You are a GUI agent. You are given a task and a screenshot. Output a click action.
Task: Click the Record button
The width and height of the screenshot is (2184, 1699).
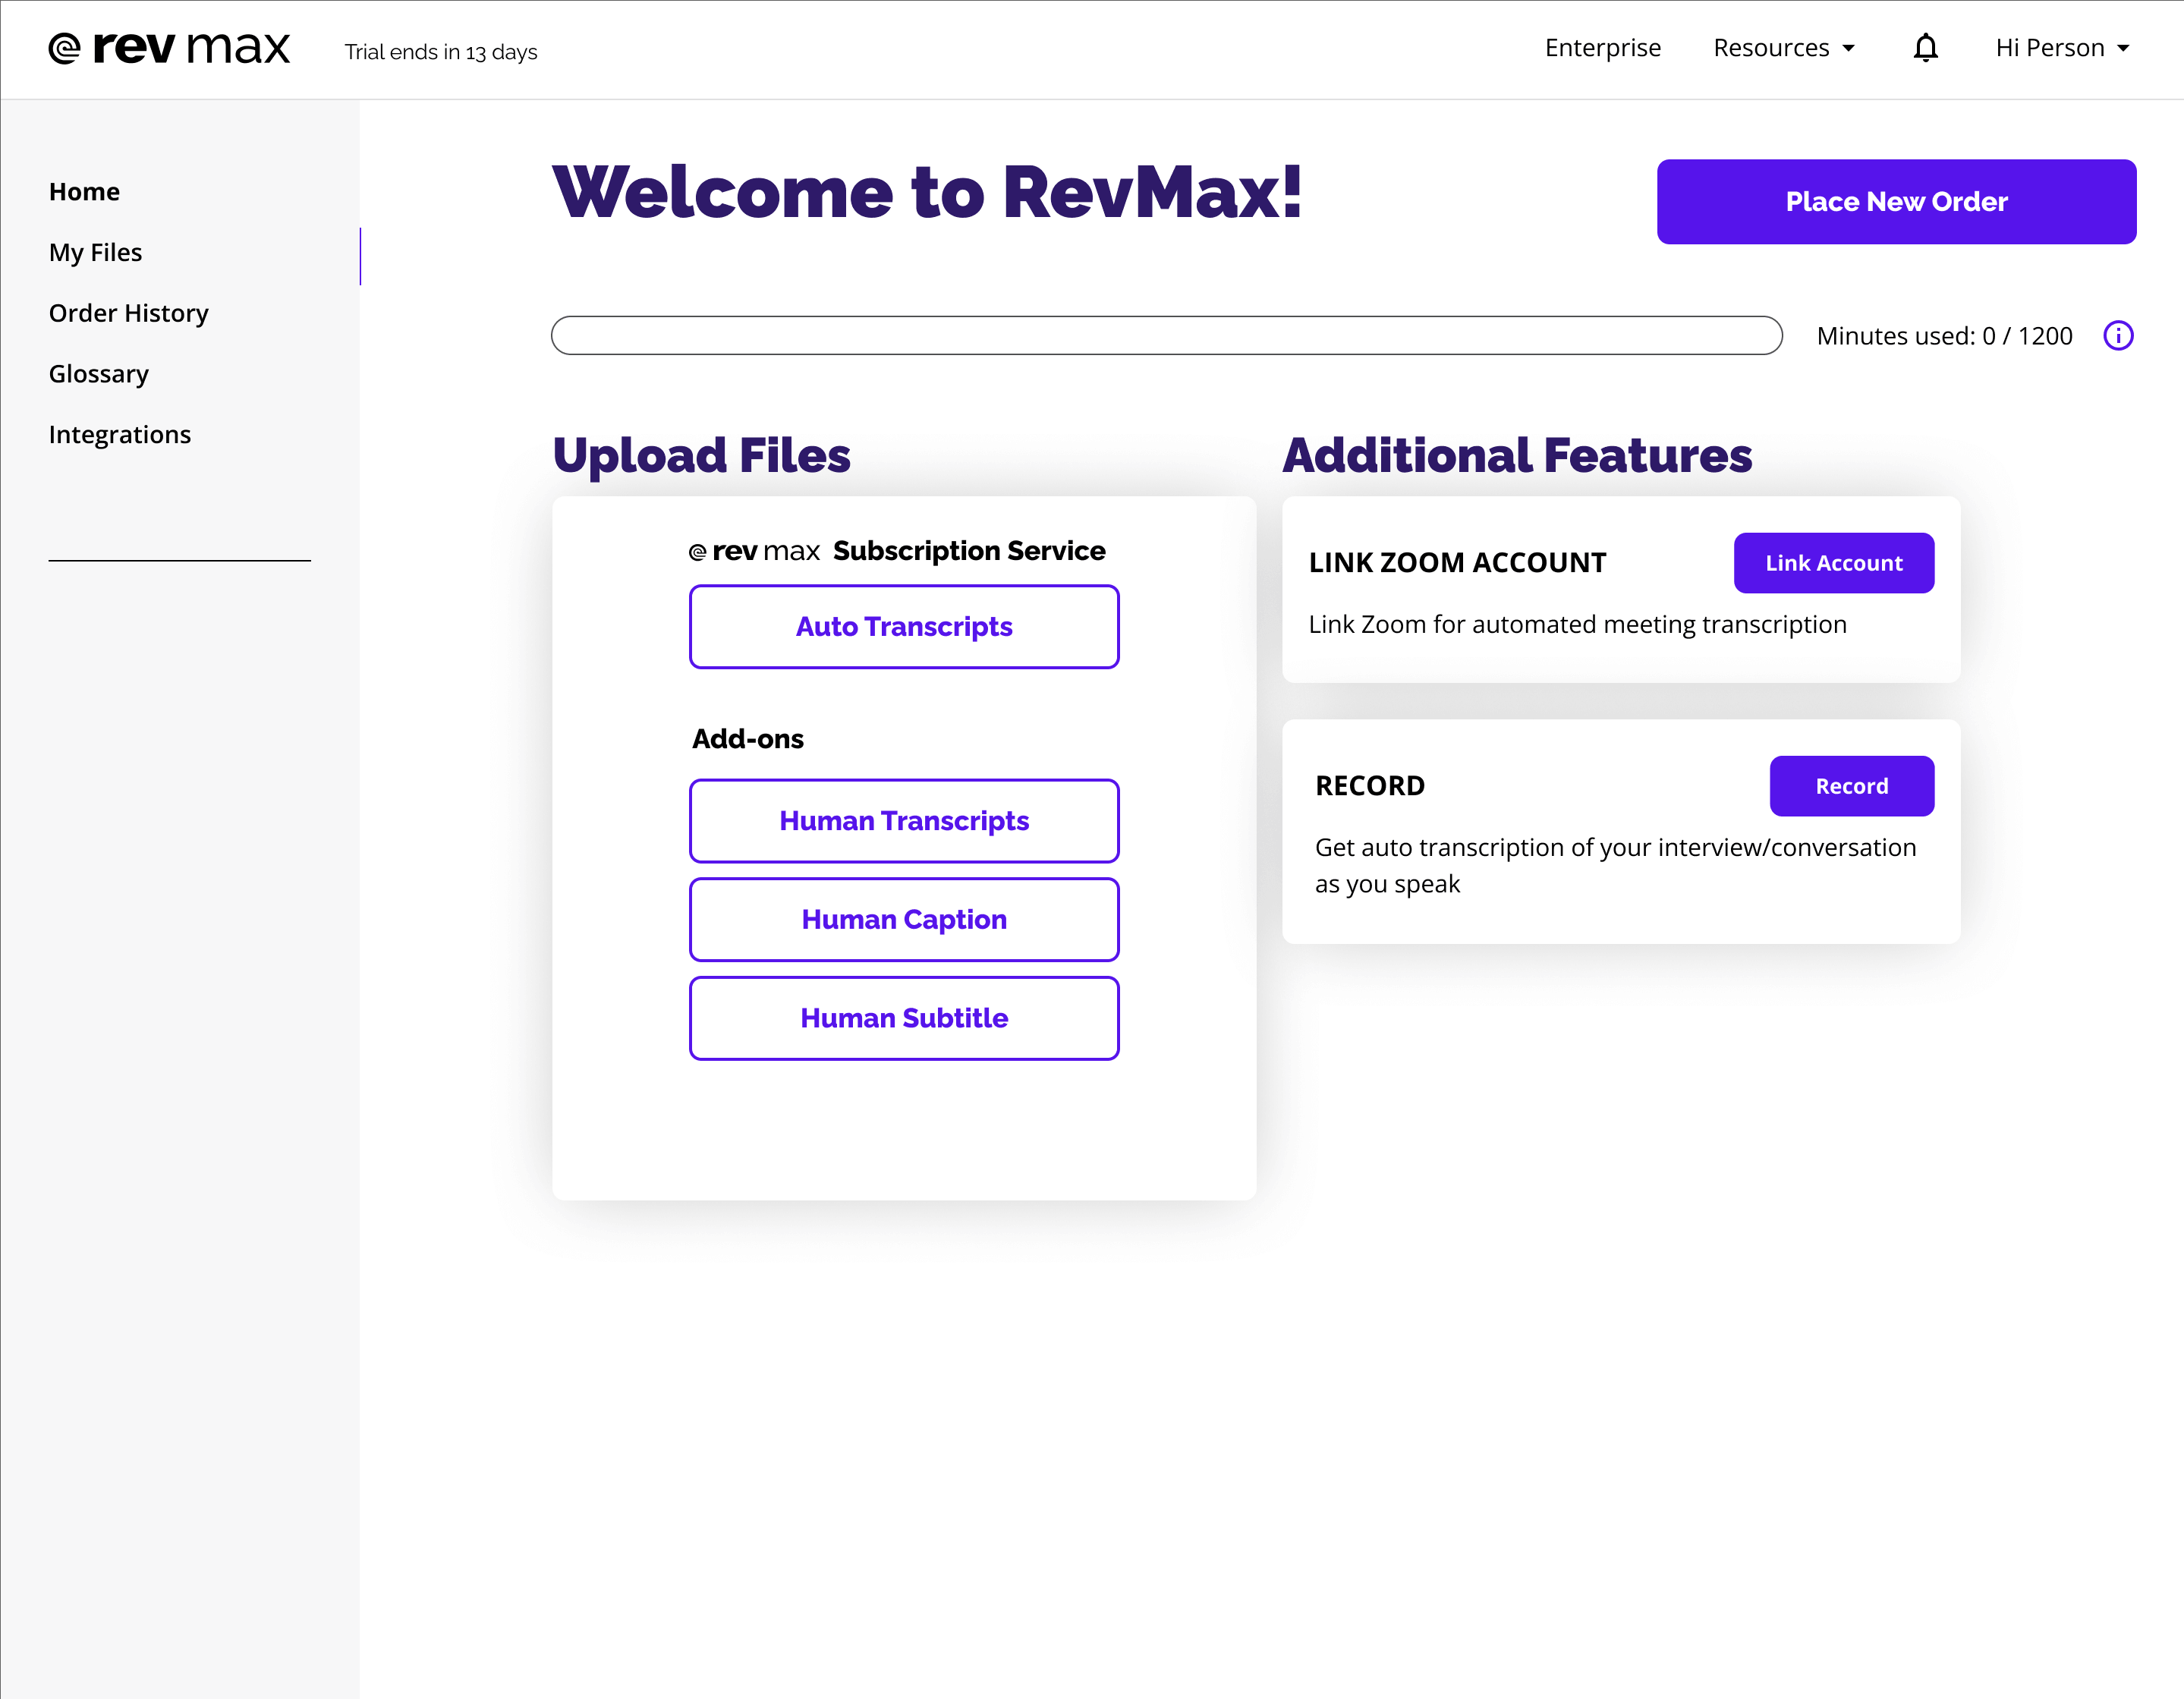point(1851,786)
